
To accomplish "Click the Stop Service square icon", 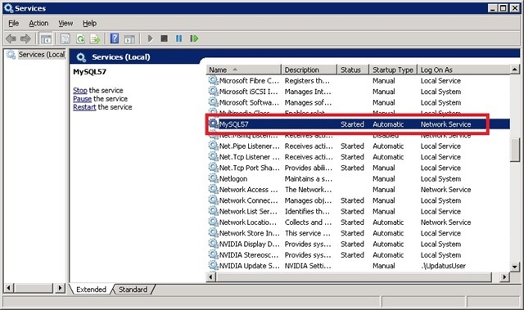I will pos(164,38).
